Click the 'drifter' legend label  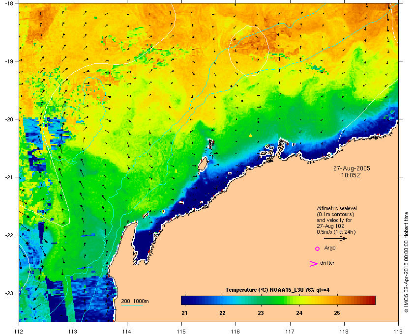(327, 263)
